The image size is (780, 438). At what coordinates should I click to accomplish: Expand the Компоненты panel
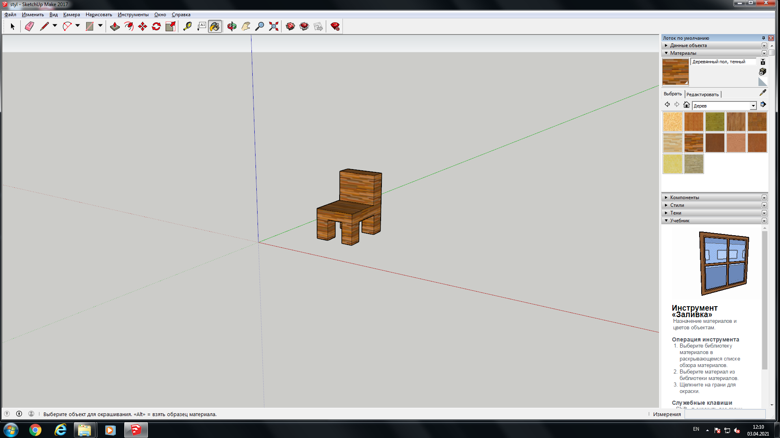[714, 198]
